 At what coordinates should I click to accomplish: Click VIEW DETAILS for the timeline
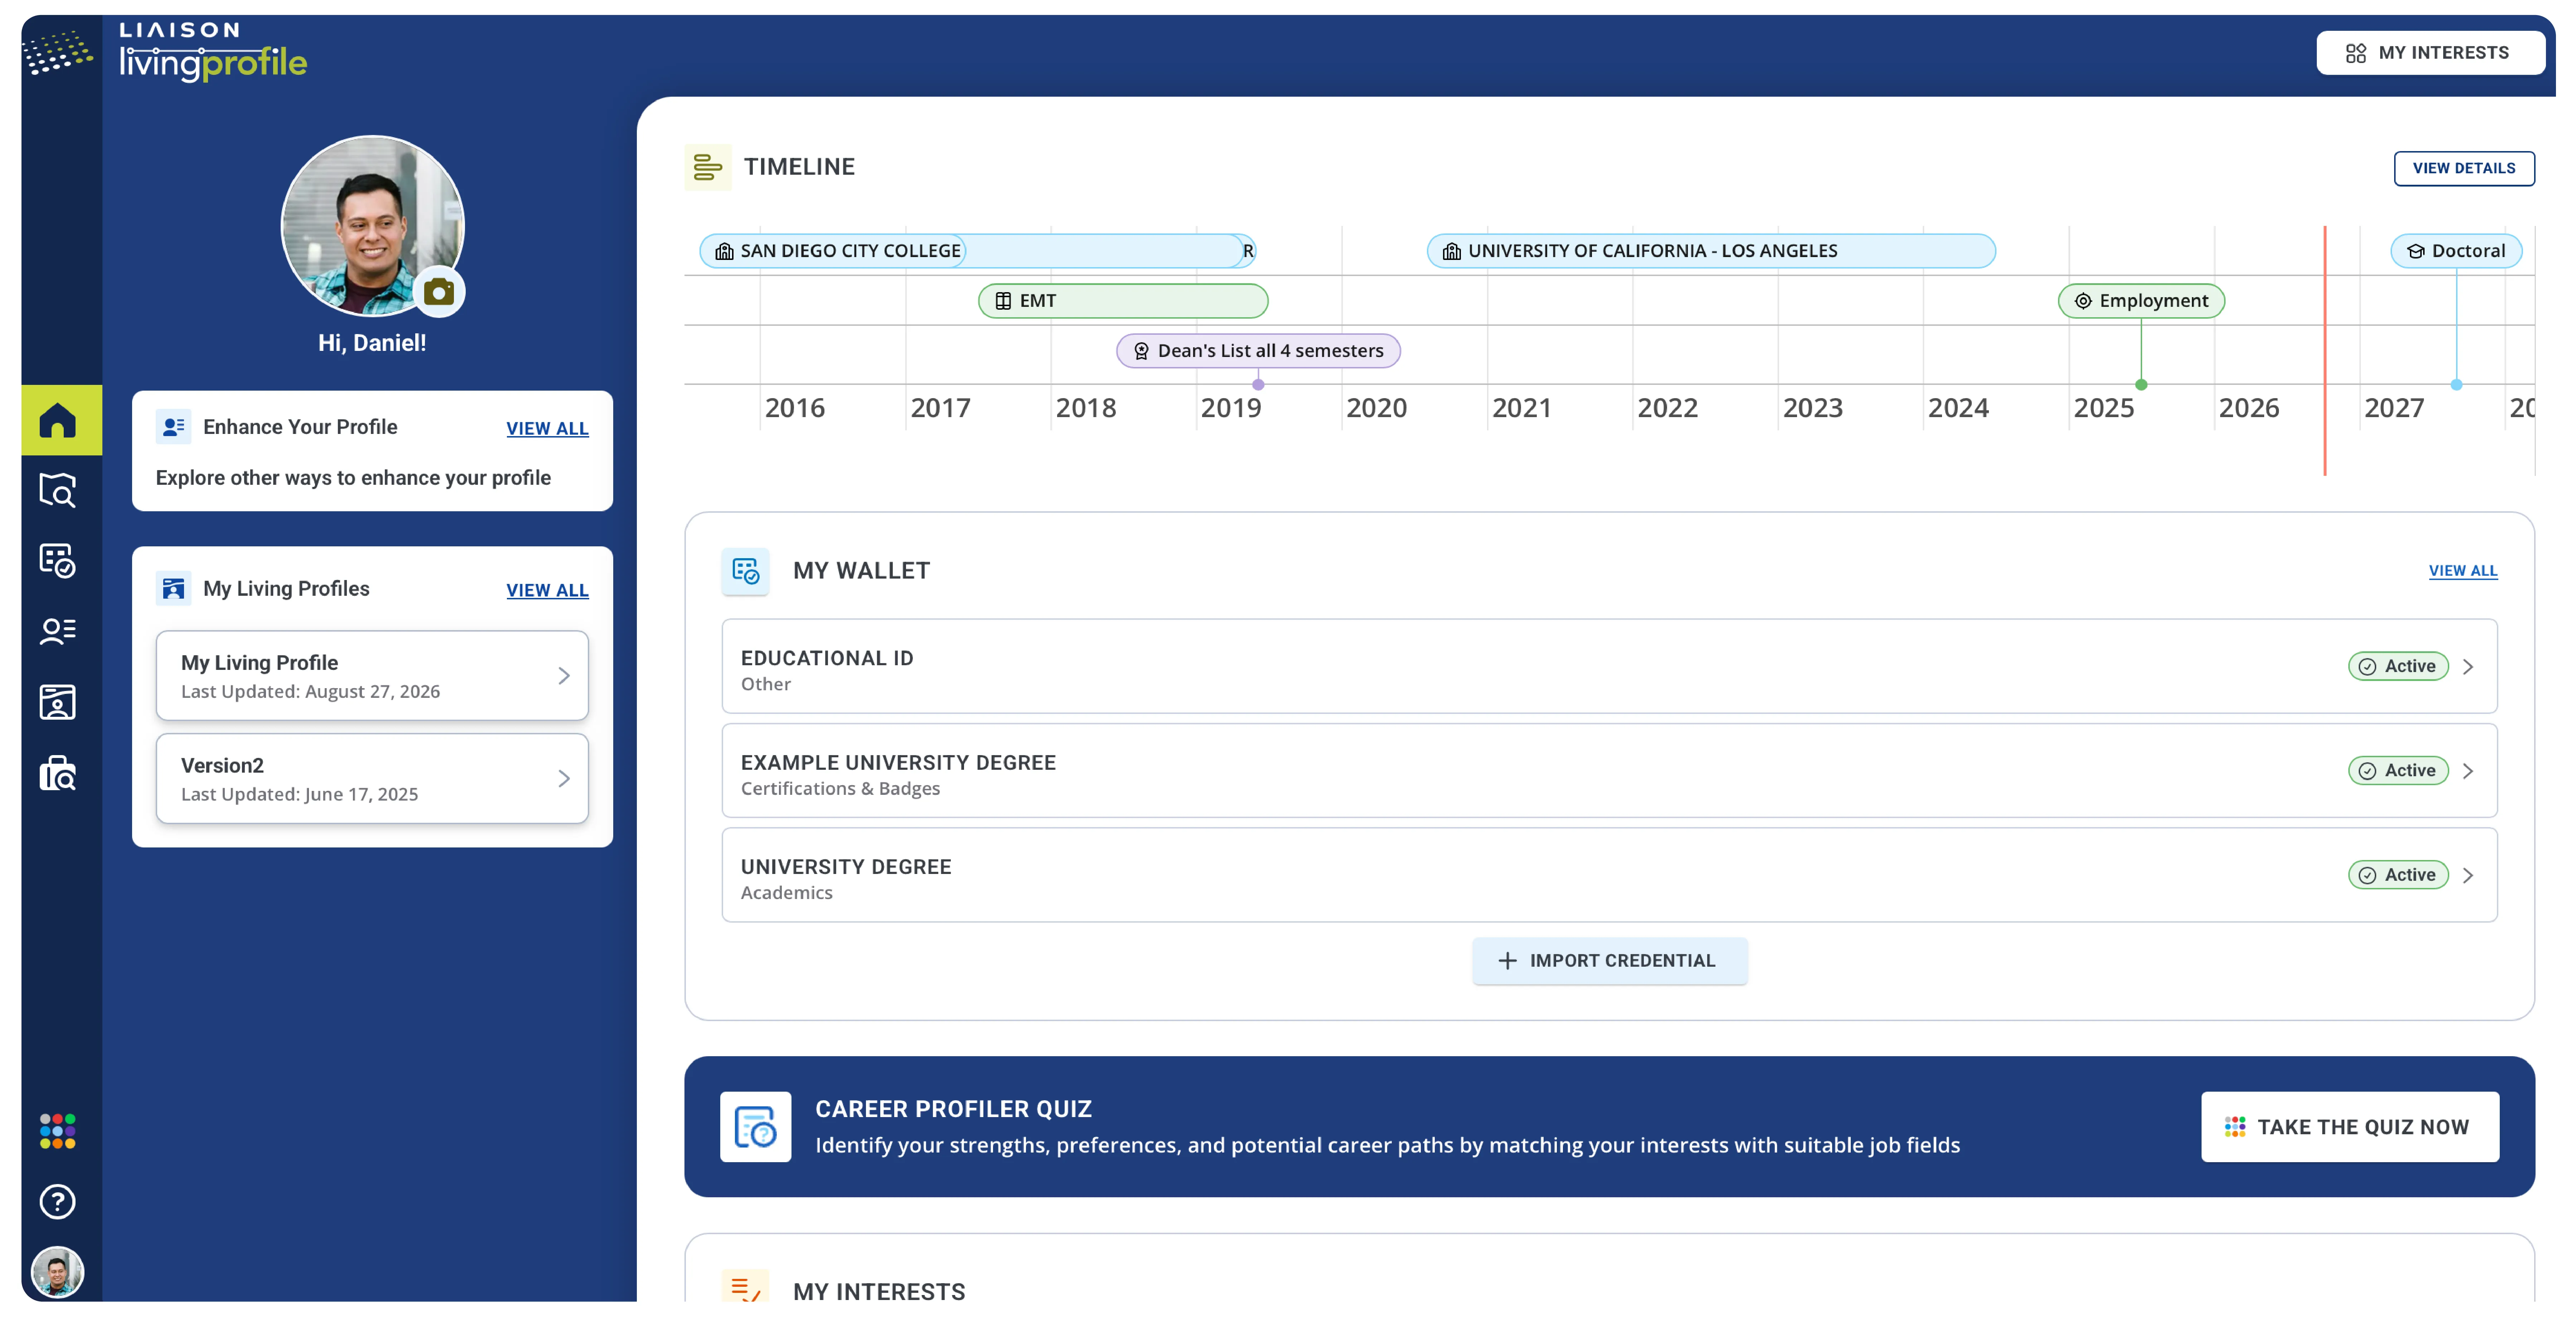click(x=2464, y=168)
